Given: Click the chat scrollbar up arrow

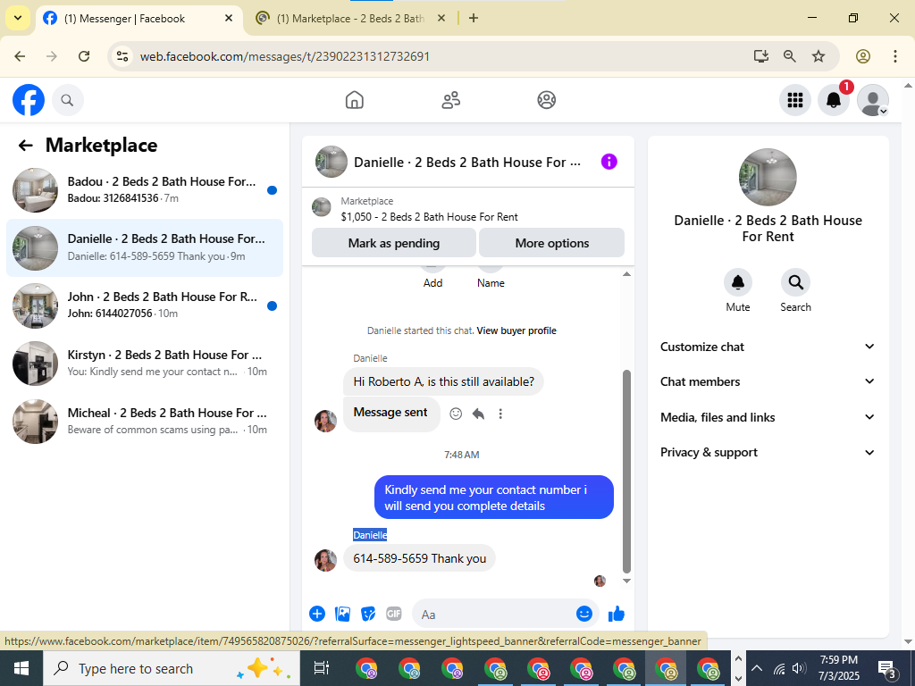Looking at the screenshot, I should click(x=626, y=273).
